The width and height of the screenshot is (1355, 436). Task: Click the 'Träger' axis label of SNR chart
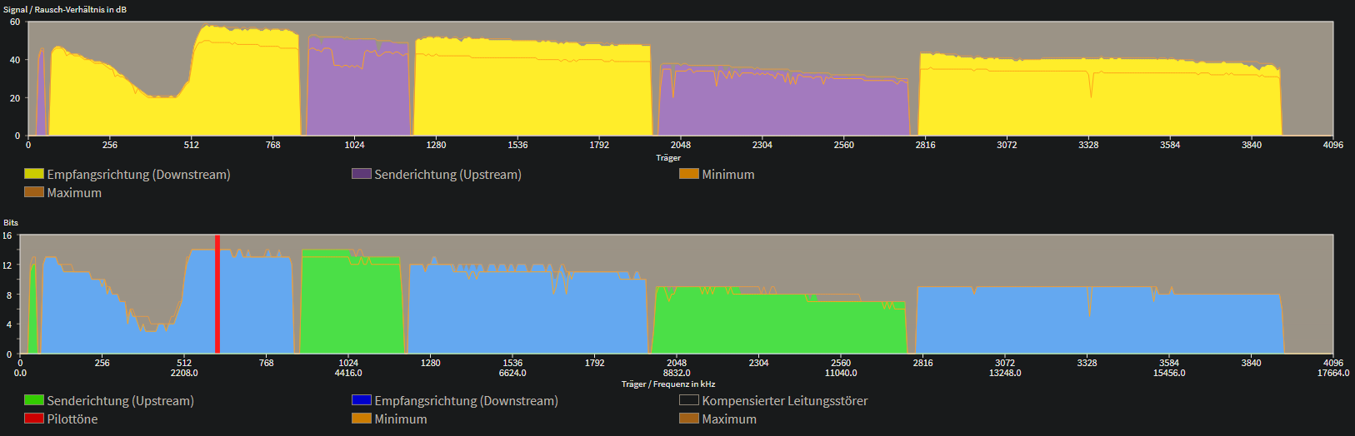[668, 157]
